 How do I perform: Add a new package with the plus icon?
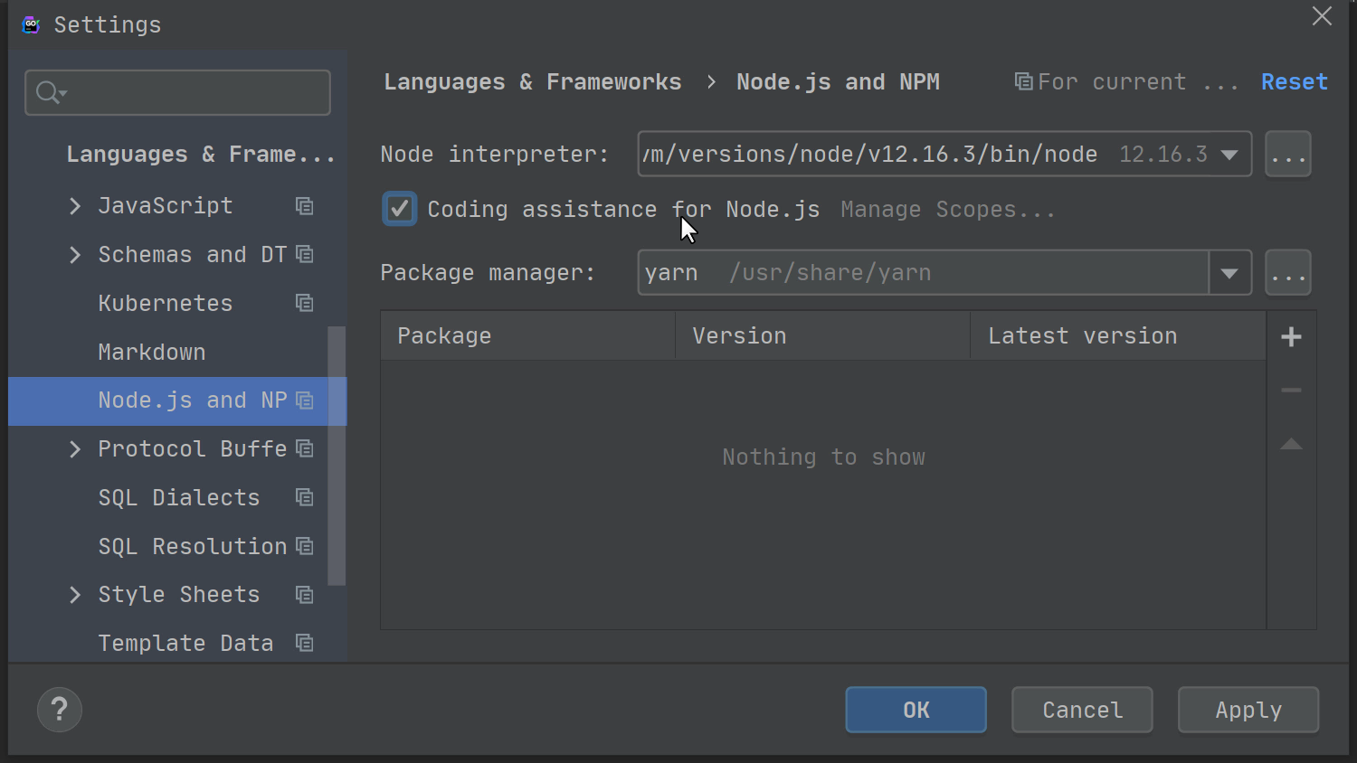pyautogui.click(x=1291, y=336)
